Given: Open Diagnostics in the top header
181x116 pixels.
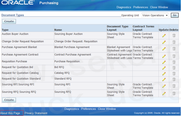Looking at the screenshot, I should click(124, 7).
